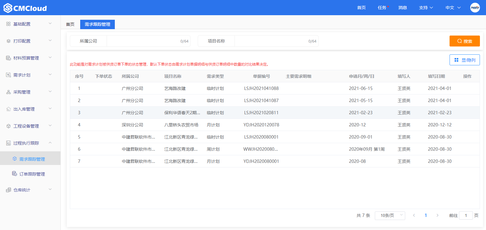Click 保利华语春天2期... project name
486x230 pixels.
(182, 113)
